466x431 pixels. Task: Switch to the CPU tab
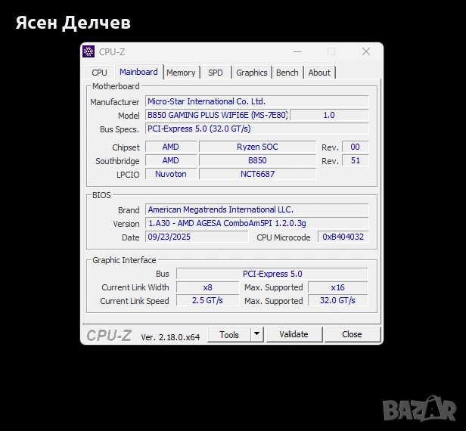[x=99, y=73]
